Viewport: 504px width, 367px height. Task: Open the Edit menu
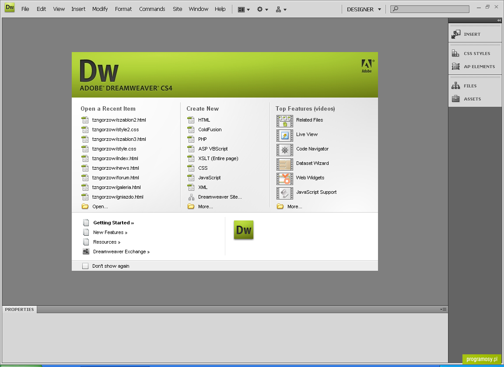(x=41, y=9)
